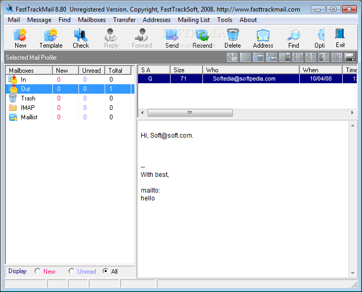Image resolution: width=362 pixels, height=292 pixels.
Task: Click the message list horizontal scrollbar thumb
Action: tap(190, 113)
